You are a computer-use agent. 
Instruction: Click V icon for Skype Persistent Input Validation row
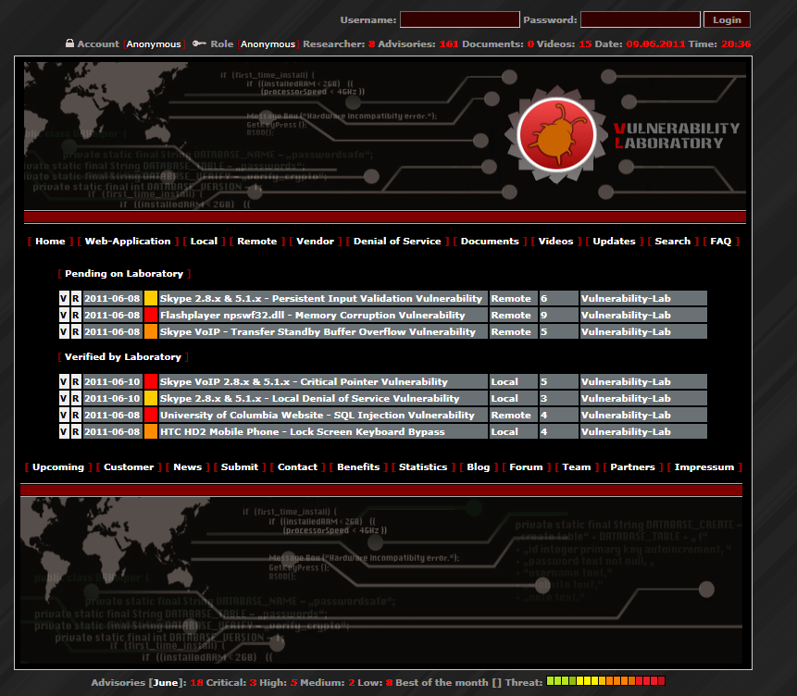tap(64, 298)
